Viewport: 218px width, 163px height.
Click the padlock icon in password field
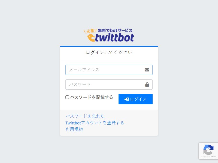147,84
